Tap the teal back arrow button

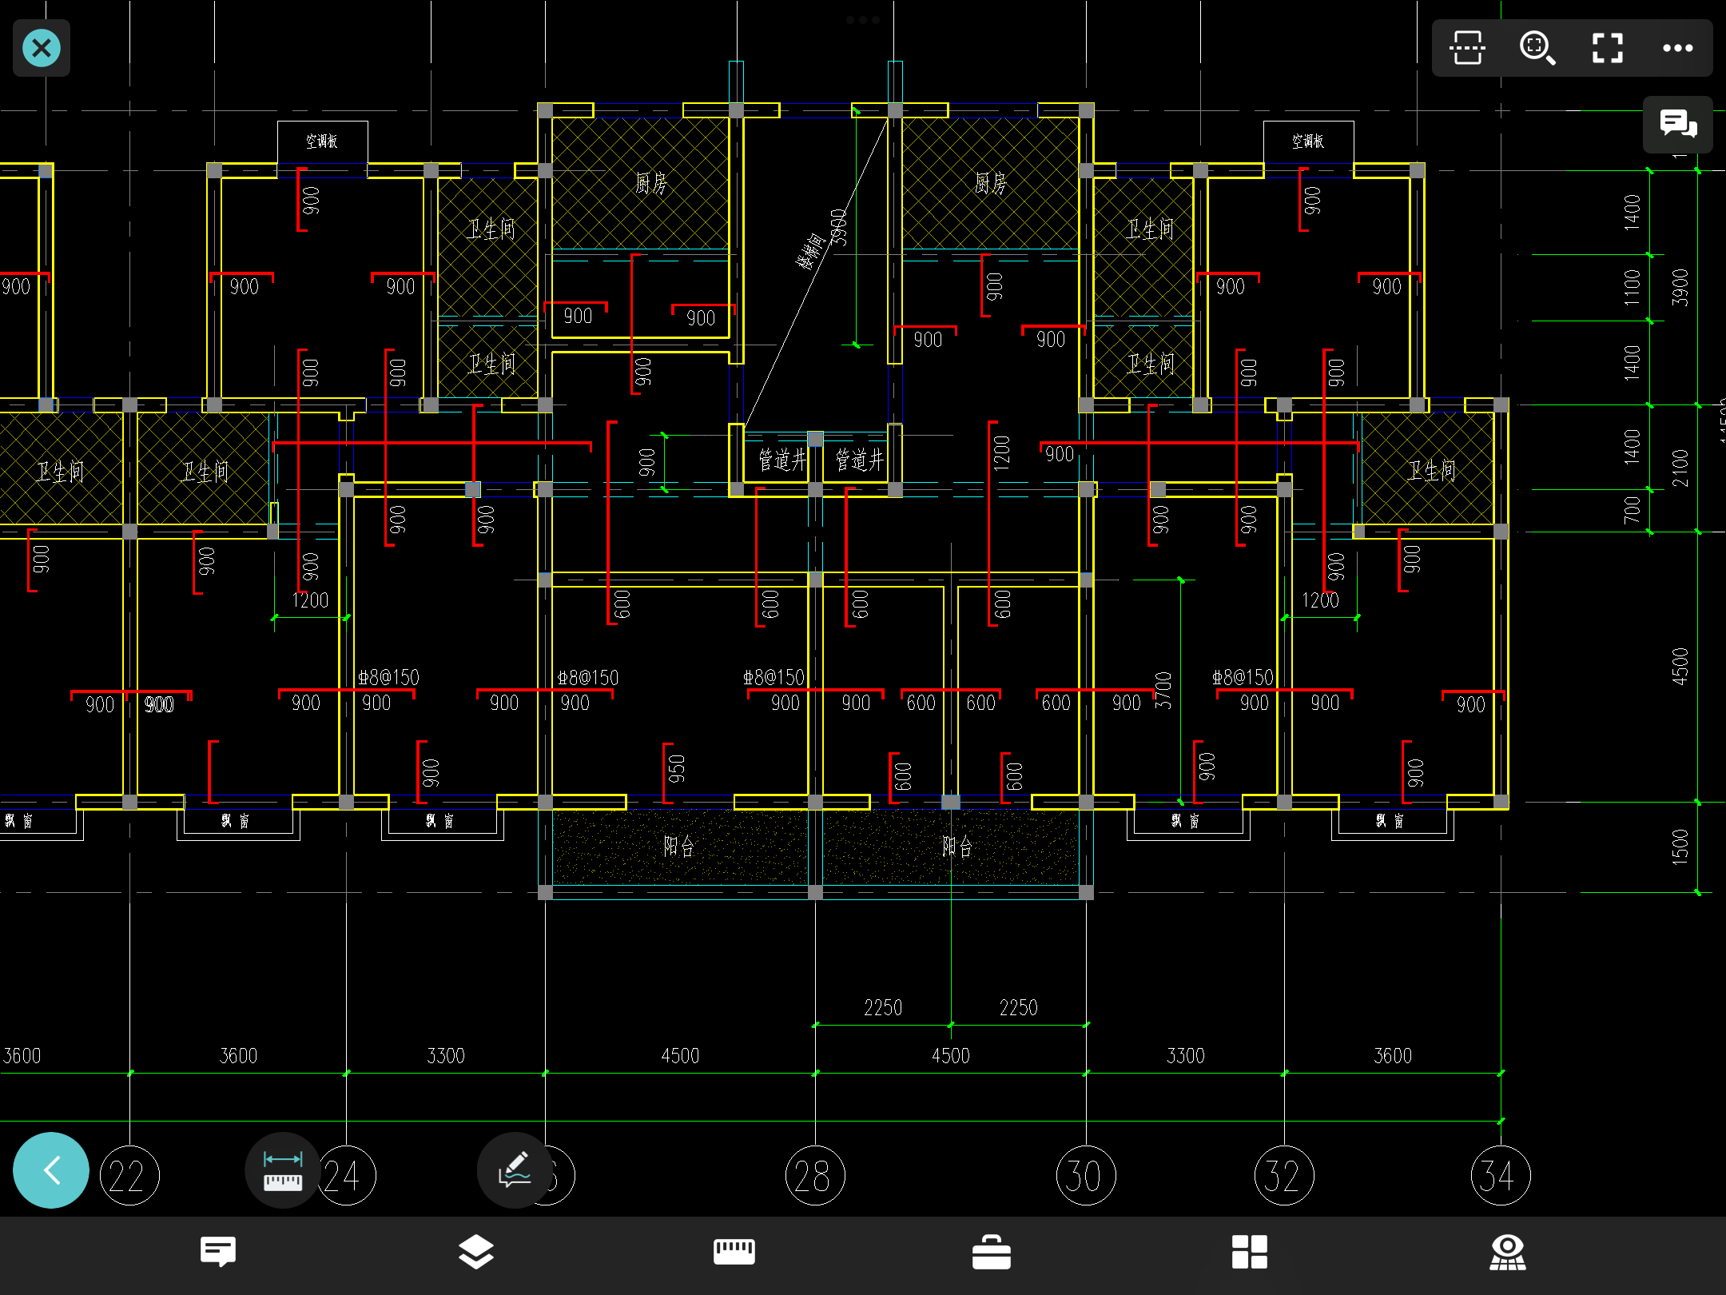click(51, 1170)
